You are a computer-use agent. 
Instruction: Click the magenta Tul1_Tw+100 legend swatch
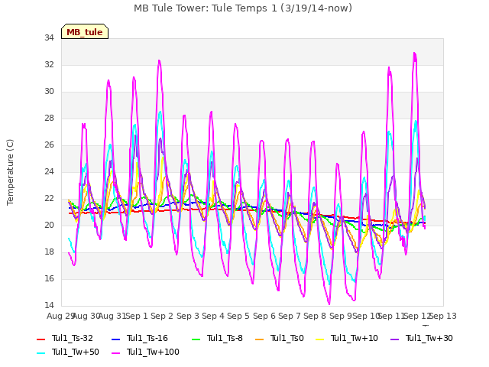tap(115, 352)
